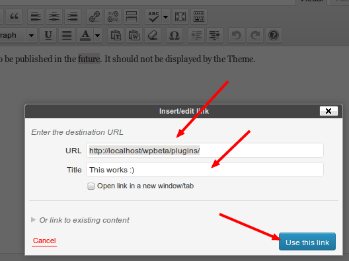Expand Or link to existing content
Screen dimensions: 349x261
81,220
